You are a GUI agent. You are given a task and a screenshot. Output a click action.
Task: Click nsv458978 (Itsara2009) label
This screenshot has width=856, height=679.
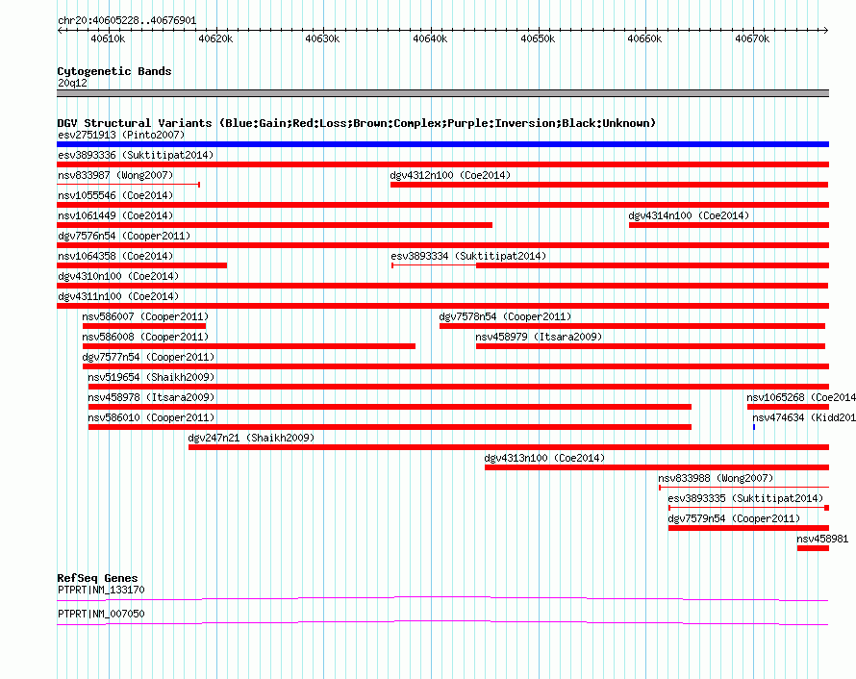(x=151, y=397)
